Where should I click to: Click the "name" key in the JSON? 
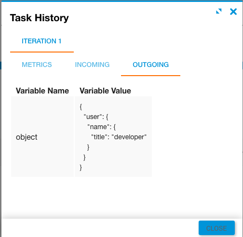[98, 127]
